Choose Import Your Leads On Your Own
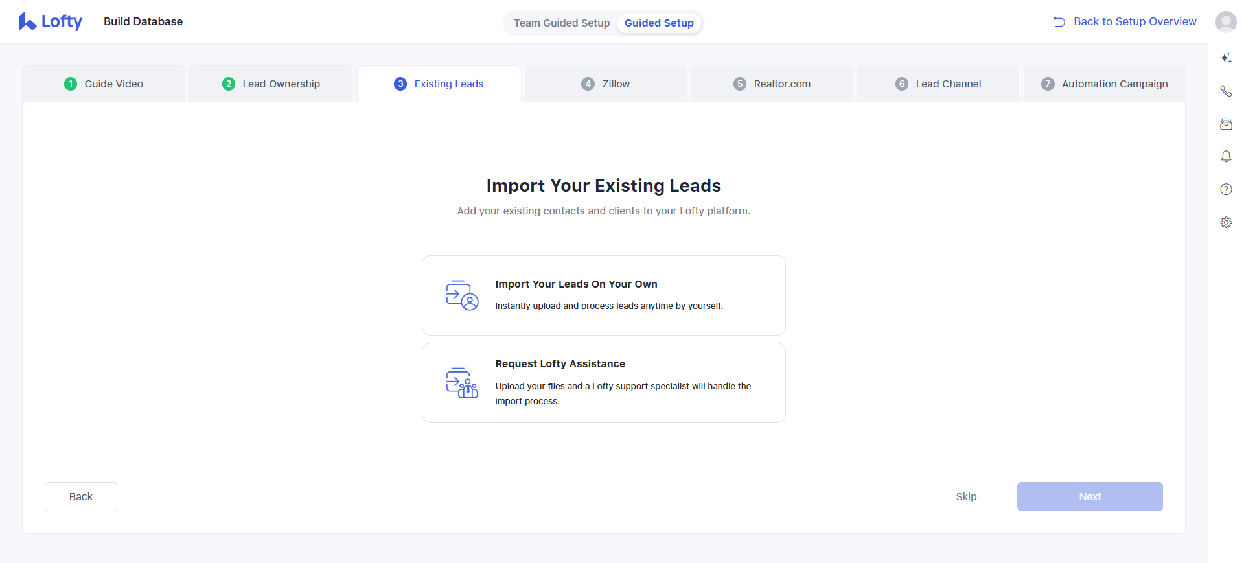The height and width of the screenshot is (563, 1244). tap(603, 295)
